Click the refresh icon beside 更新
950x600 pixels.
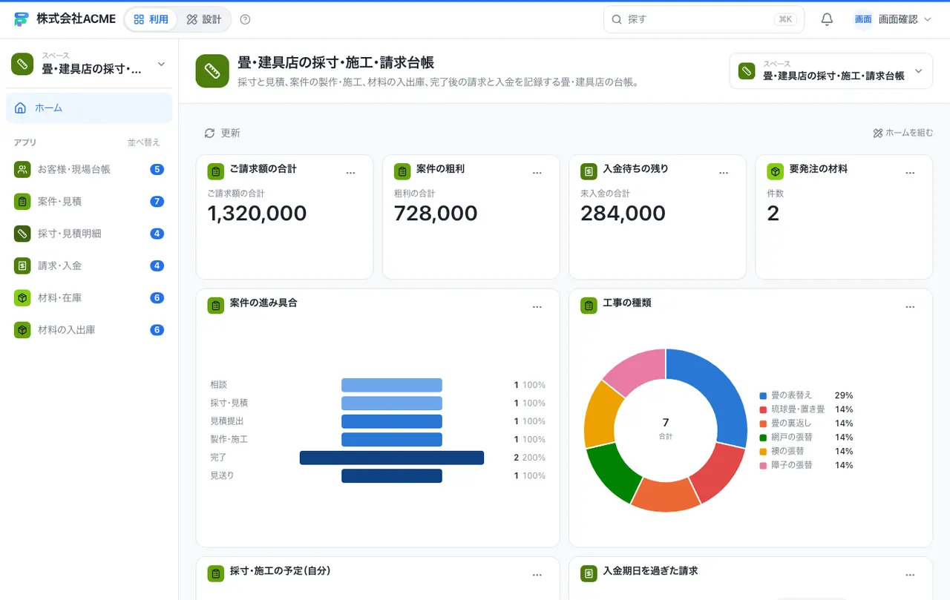(x=209, y=133)
